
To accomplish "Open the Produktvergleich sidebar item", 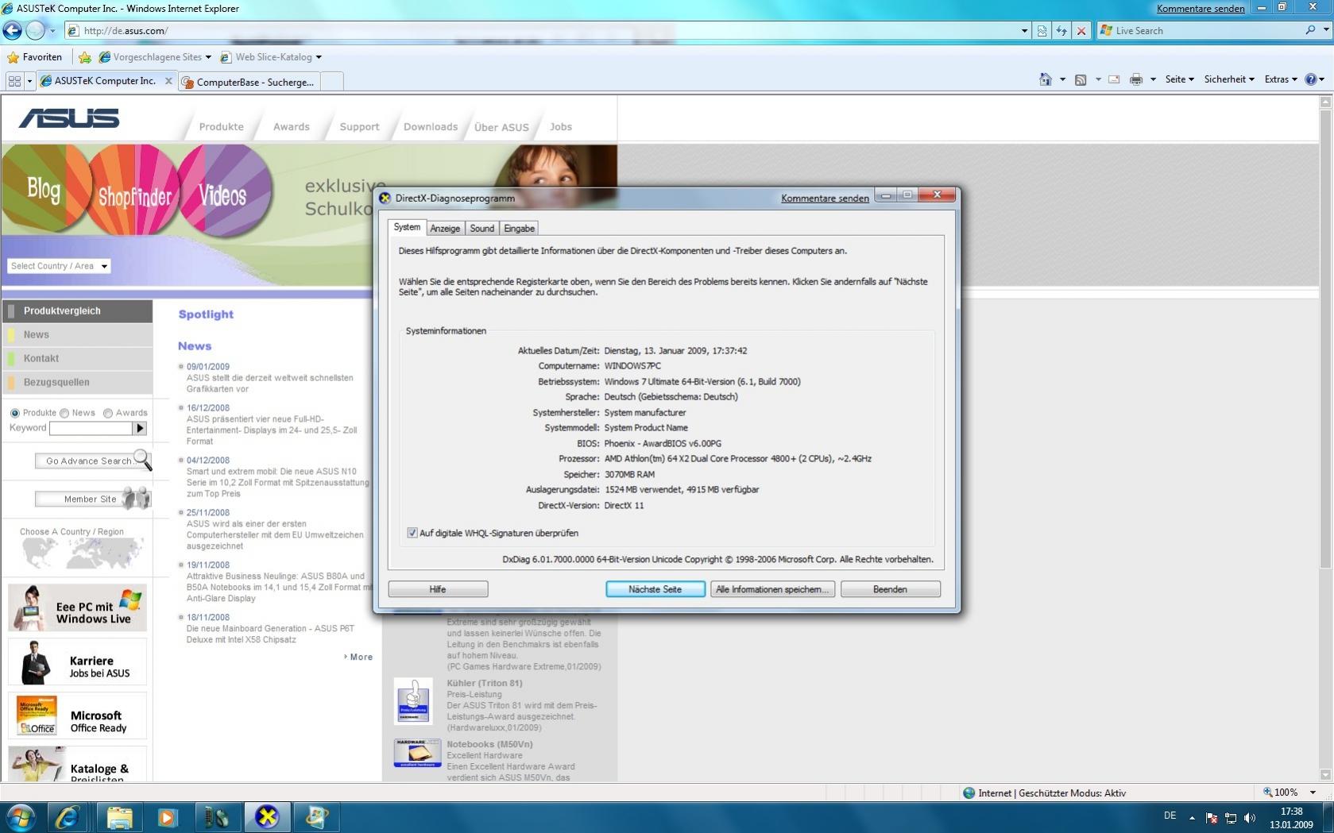I will coord(77,311).
